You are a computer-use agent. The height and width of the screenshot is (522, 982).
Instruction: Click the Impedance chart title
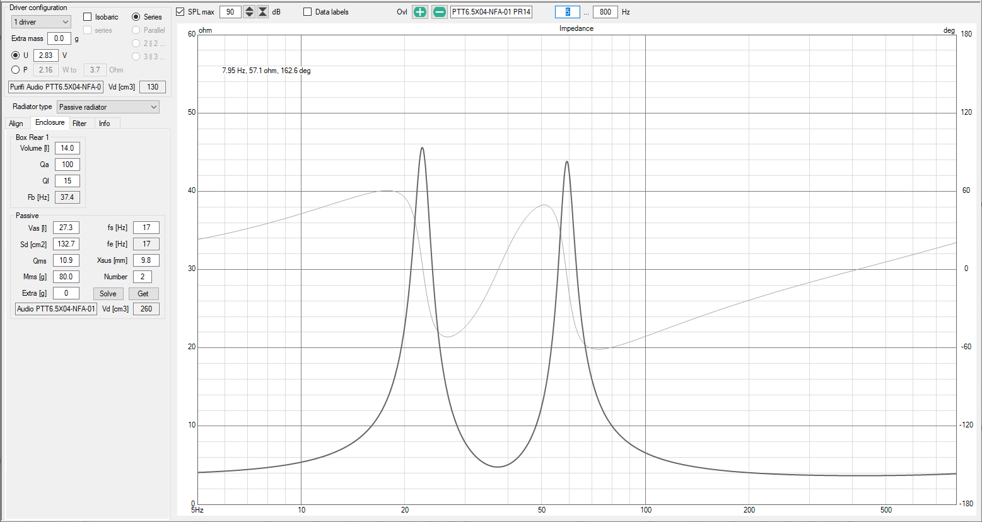pyautogui.click(x=576, y=28)
